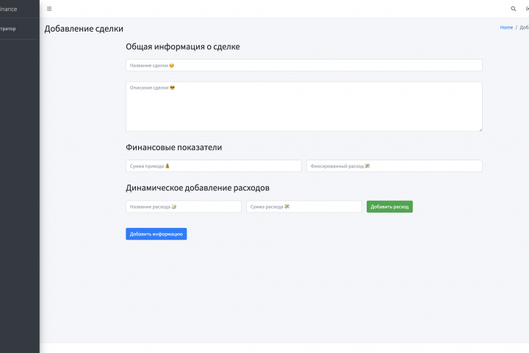The image size is (529, 353).
Task: Open the Home breadcrumb link
Action: (x=506, y=27)
